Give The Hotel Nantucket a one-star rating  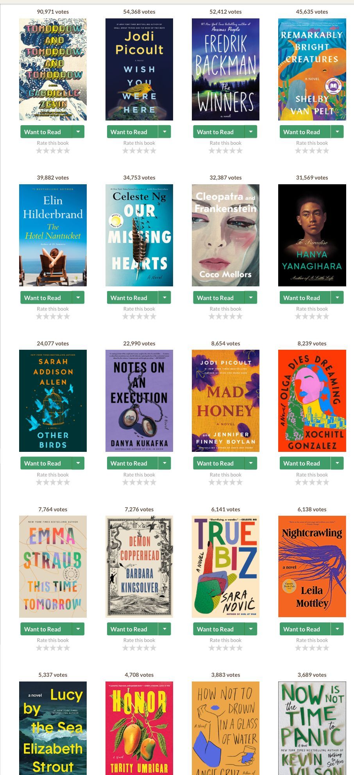point(39,316)
